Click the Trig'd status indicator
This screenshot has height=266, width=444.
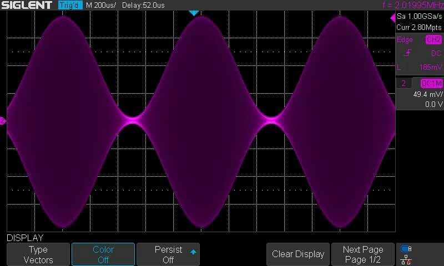[70, 5]
